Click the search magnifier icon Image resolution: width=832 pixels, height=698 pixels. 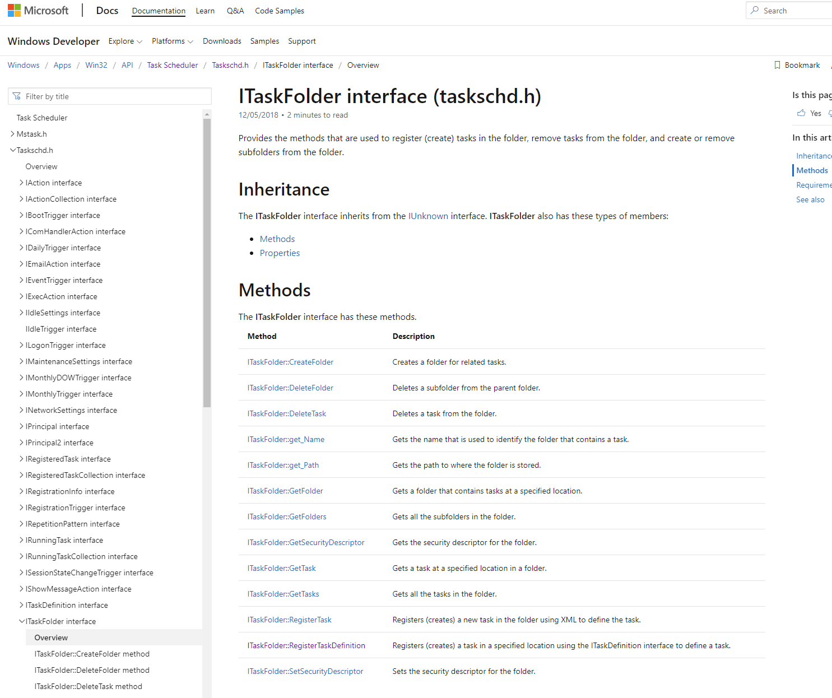coord(755,10)
